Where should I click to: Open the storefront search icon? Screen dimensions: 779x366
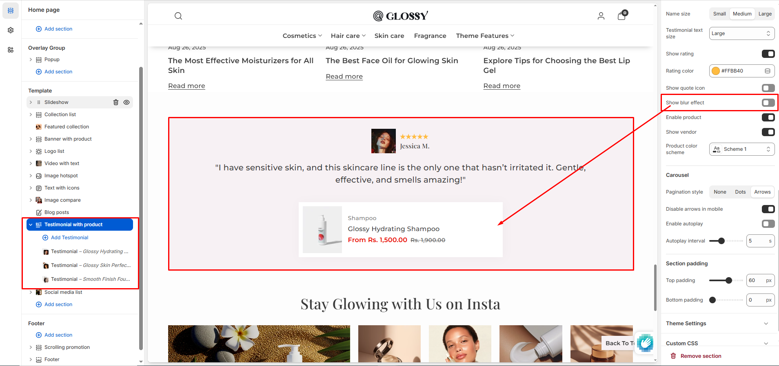(178, 16)
